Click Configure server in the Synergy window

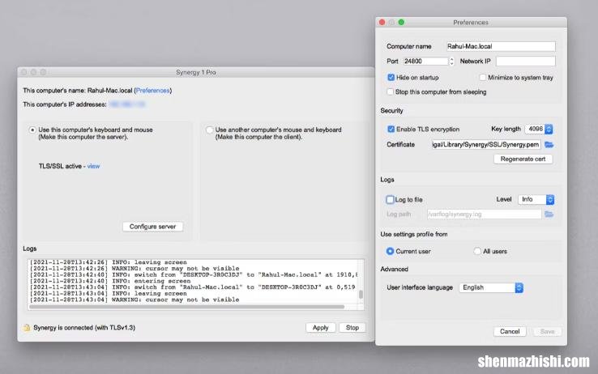[x=152, y=227]
